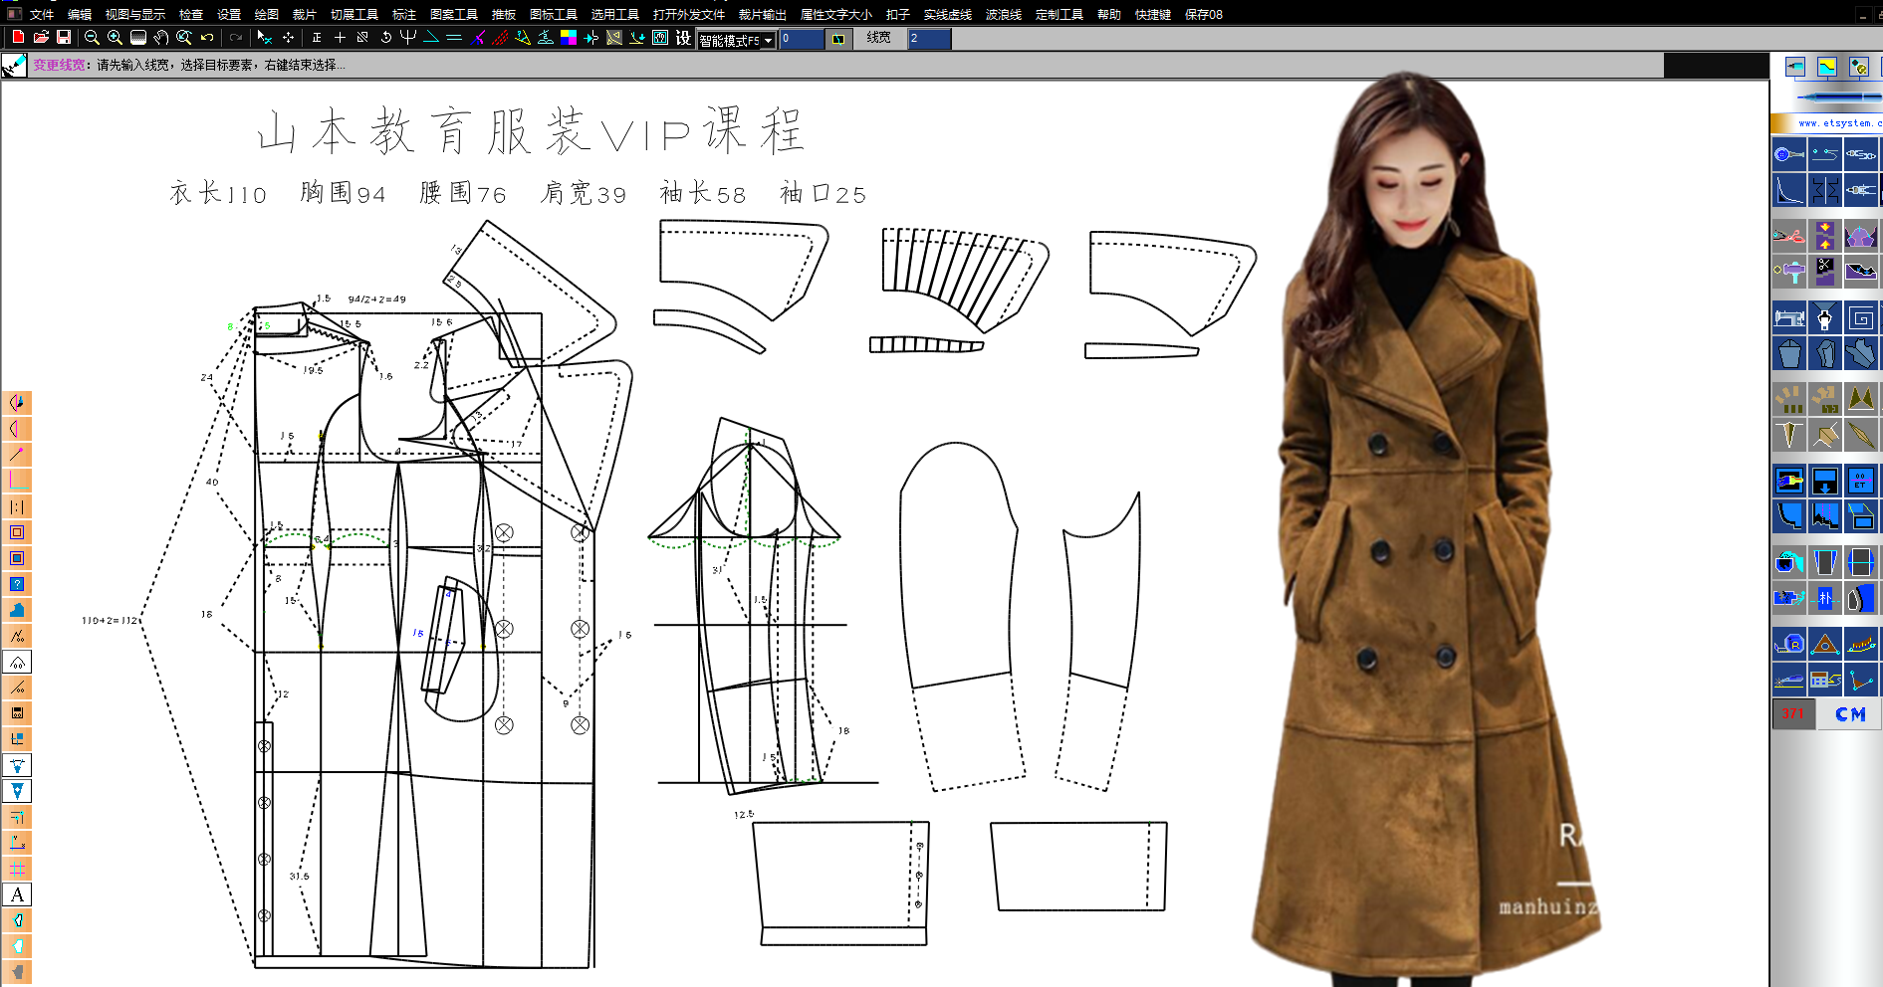Toggle the yellow square icon beside value field
The height and width of the screenshot is (987, 1883).
(838, 39)
